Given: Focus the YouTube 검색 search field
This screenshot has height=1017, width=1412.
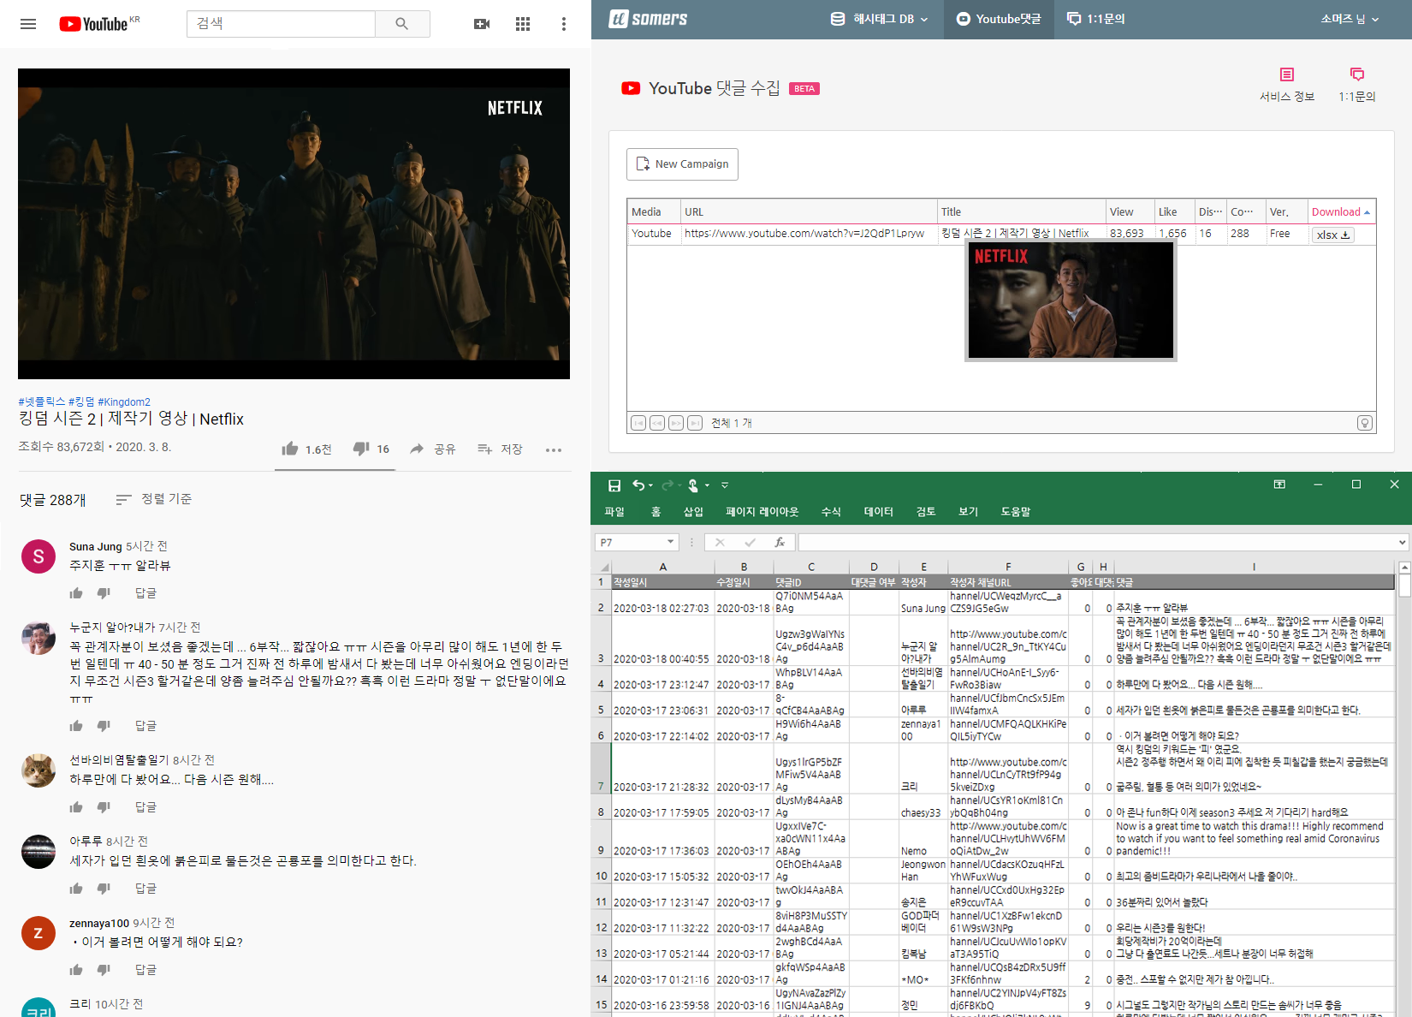Looking at the screenshot, I should click(x=281, y=24).
